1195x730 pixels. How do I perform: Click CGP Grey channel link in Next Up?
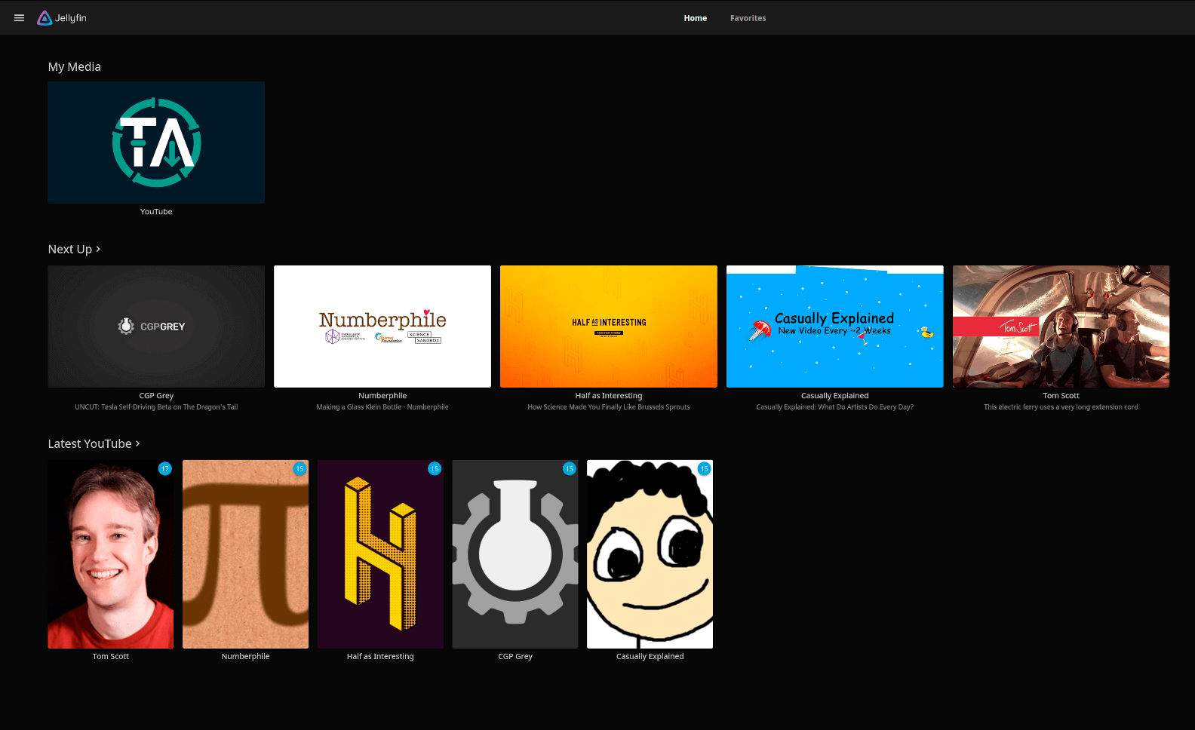pyautogui.click(x=156, y=396)
